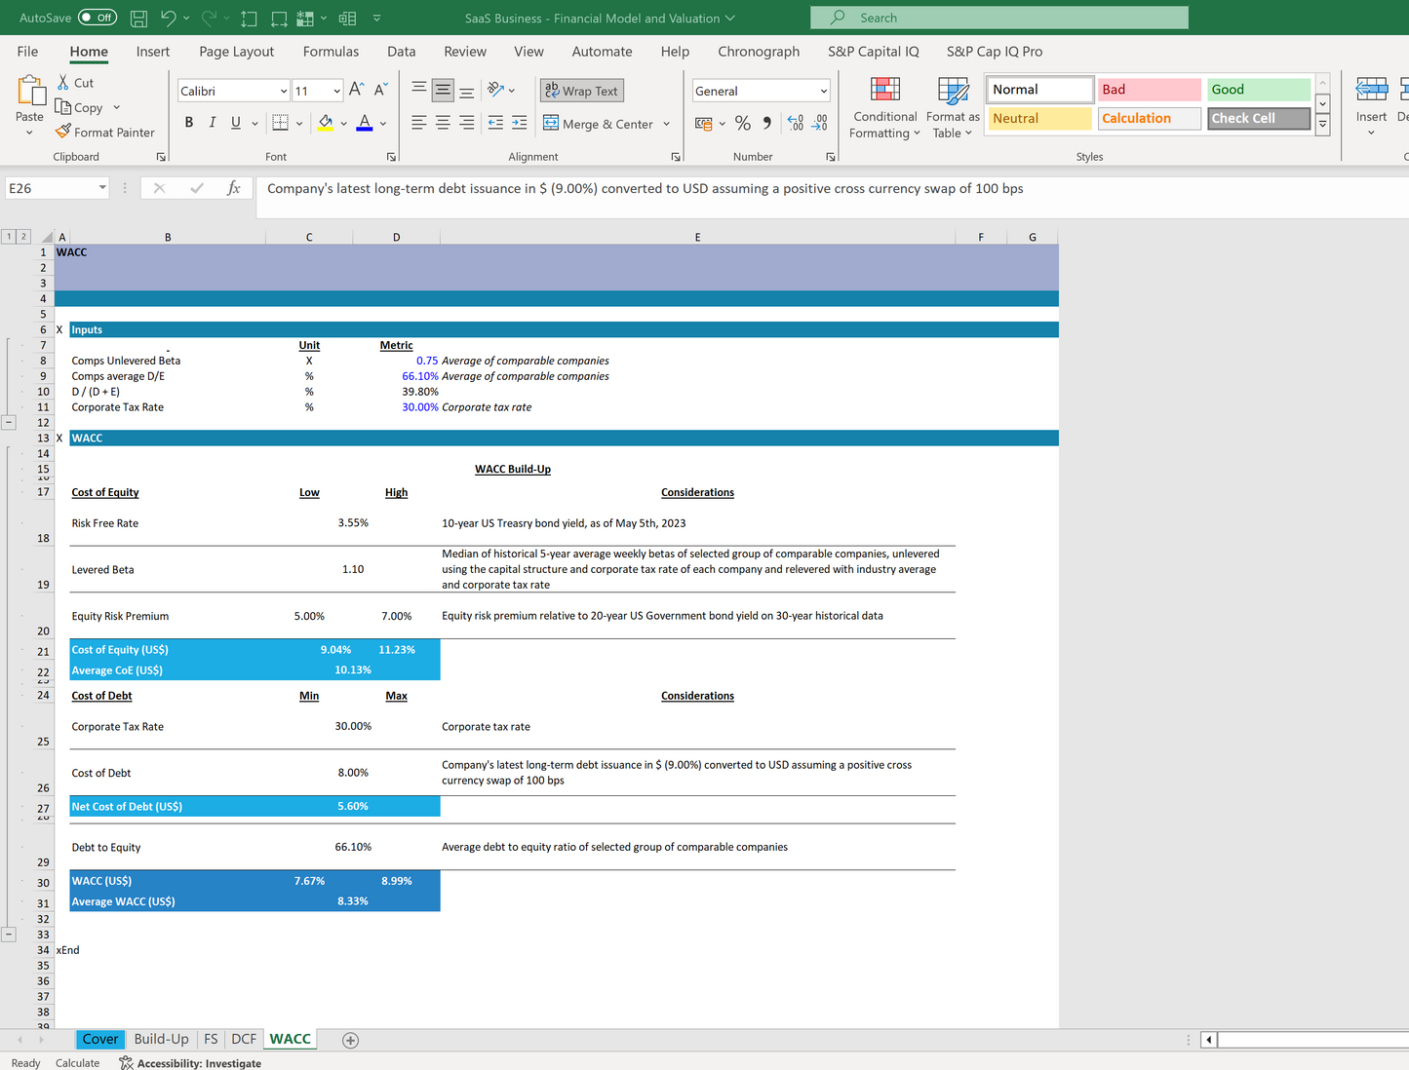Click the Percent Style icon
This screenshot has height=1070, width=1409.
(743, 124)
